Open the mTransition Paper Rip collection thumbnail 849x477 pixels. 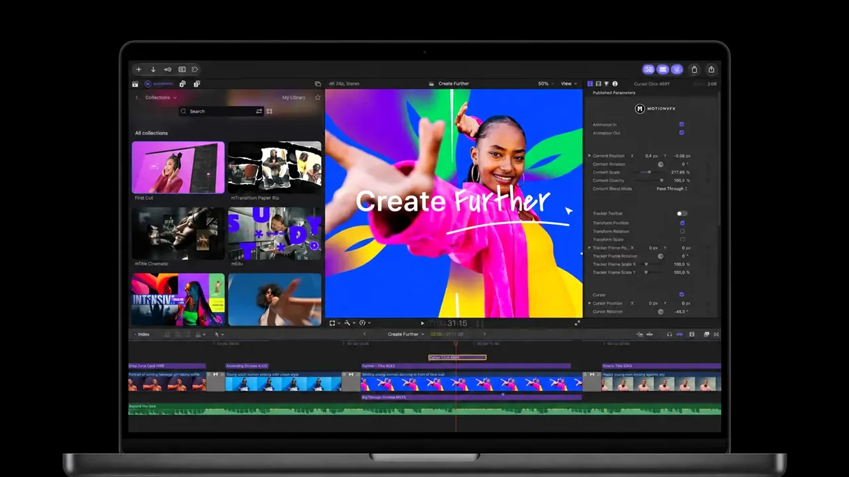coord(275,168)
